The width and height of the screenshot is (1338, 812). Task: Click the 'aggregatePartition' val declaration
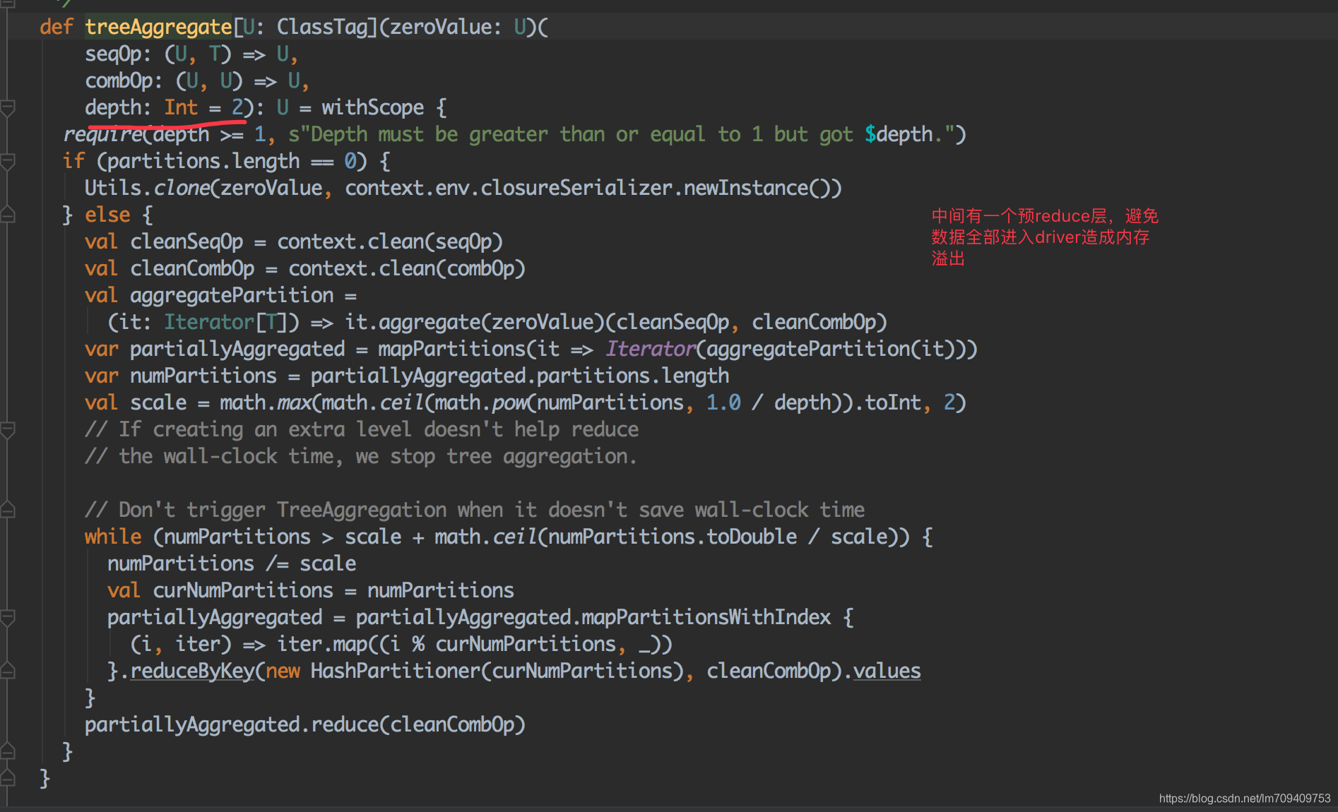point(232,295)
